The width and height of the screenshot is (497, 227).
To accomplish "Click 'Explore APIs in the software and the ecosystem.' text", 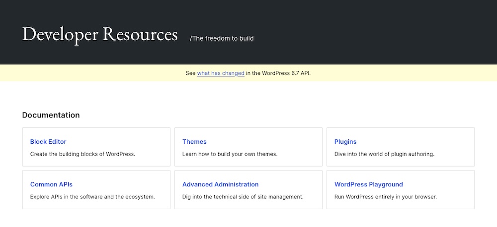I will coord(92,197).
